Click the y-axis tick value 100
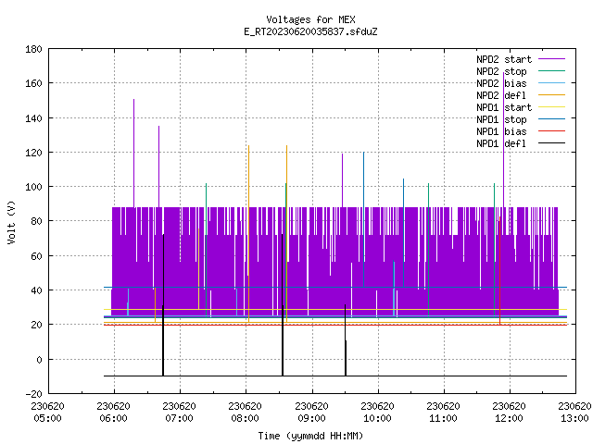This screenshot has width=593, height=444. click(33, 187)
